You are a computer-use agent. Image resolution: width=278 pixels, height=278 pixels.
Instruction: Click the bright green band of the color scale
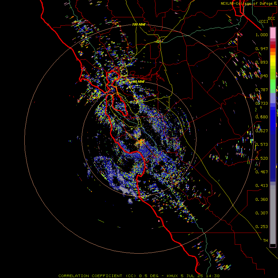click(273, 84)
